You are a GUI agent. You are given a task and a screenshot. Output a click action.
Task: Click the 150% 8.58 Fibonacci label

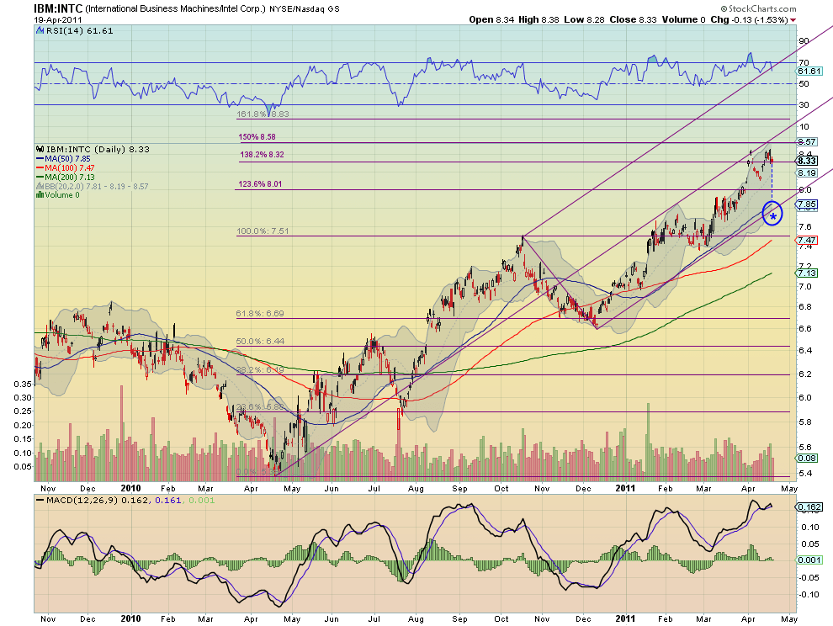(x=257, y=136)
